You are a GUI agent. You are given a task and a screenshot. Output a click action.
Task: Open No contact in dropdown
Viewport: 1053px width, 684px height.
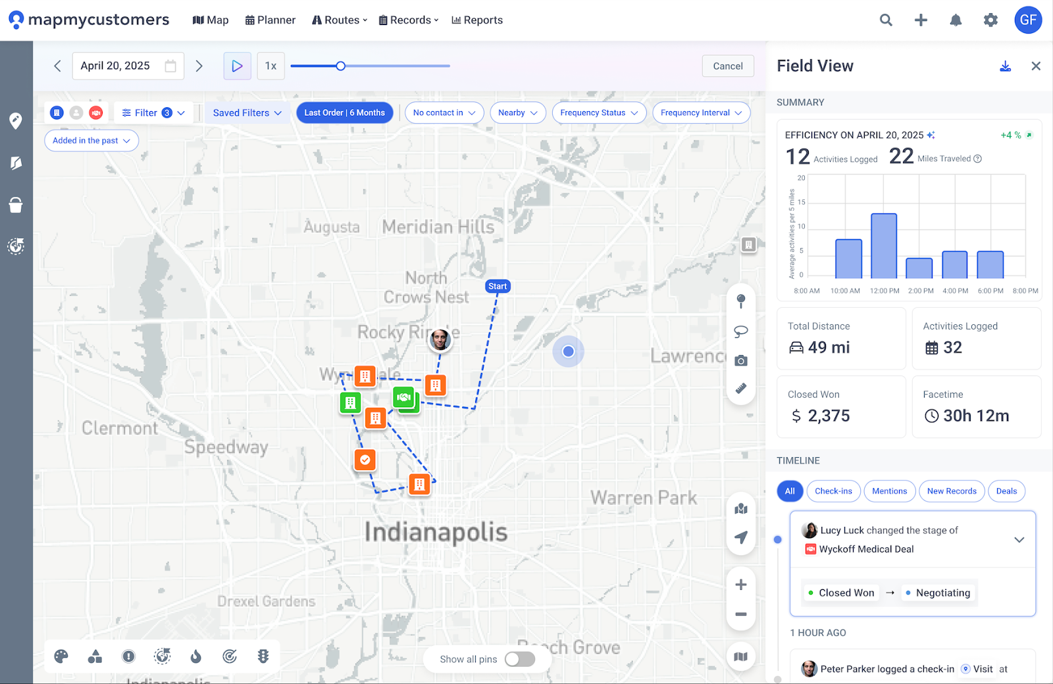[444, 112]
